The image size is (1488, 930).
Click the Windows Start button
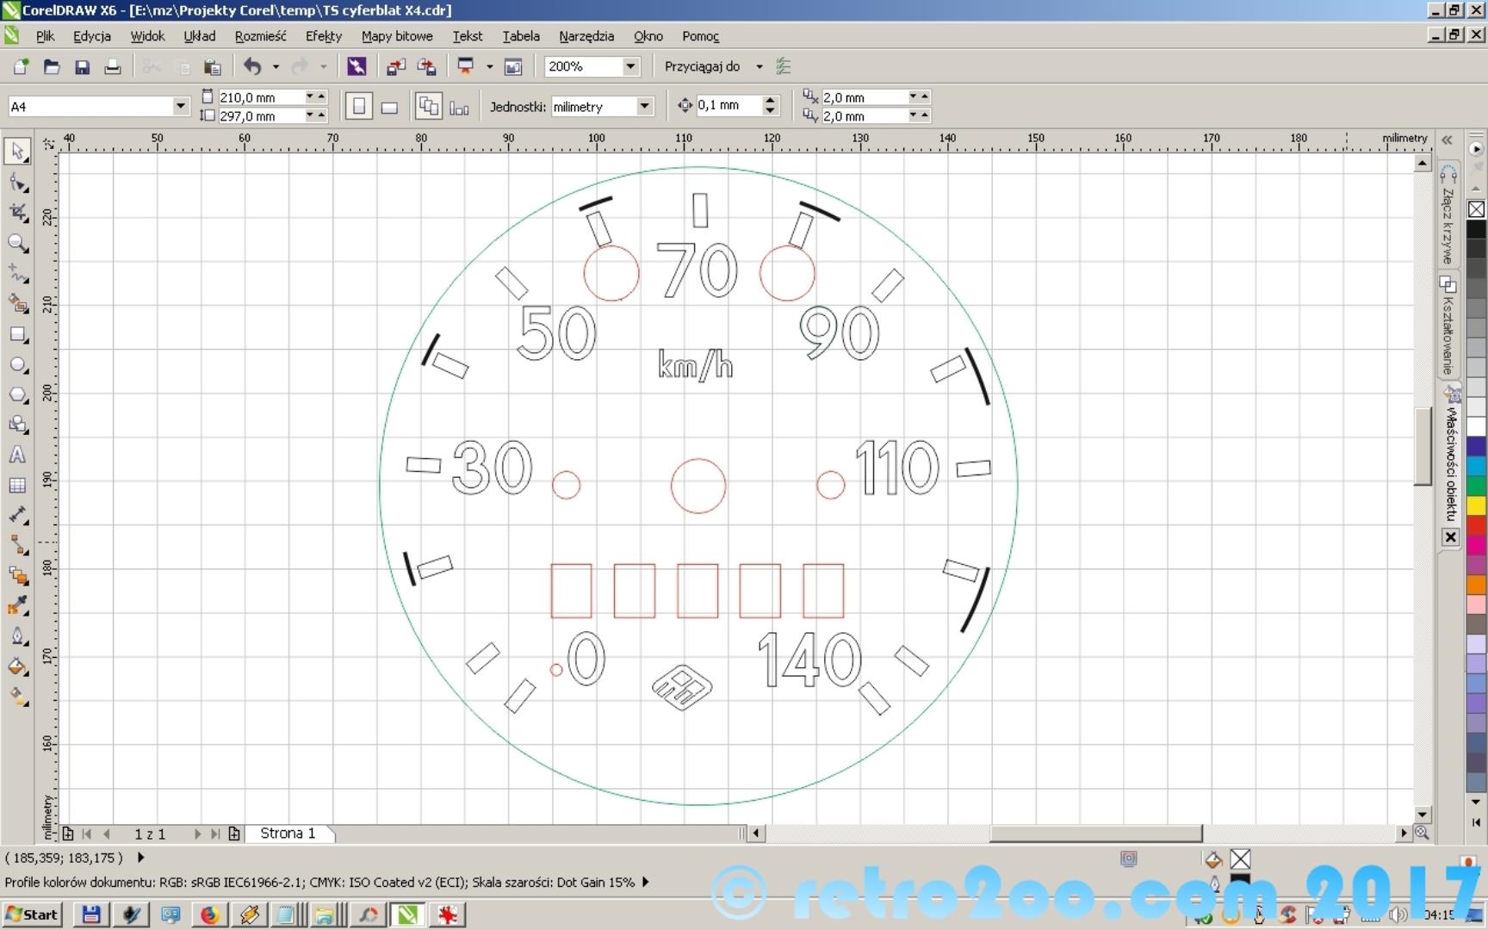(x=33, y=914)
